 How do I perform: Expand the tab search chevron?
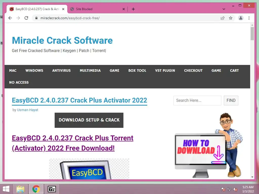[224, 9]
